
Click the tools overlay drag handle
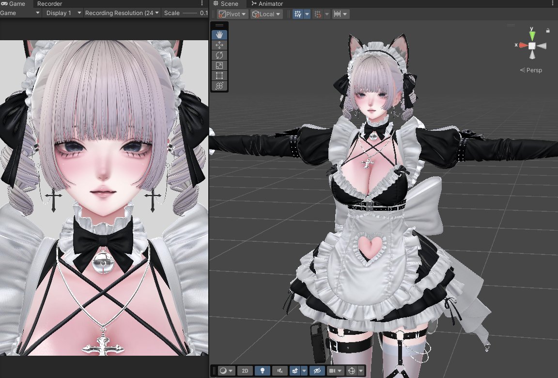[219, 25]
